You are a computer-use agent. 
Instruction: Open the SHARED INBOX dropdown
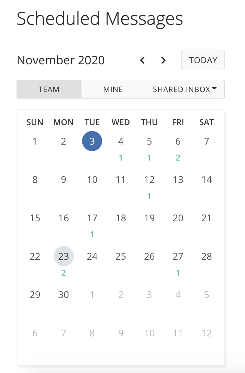185,89
